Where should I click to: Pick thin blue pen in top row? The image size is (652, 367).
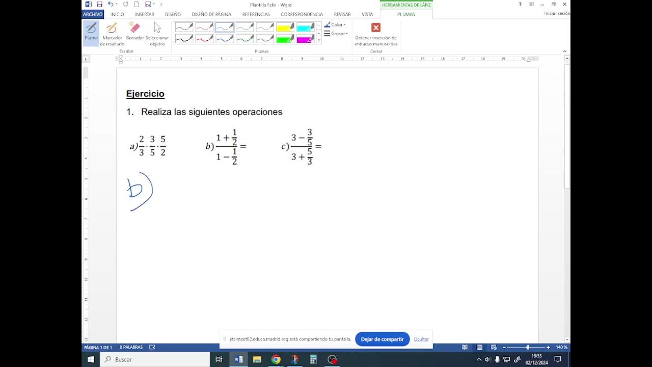225,27
